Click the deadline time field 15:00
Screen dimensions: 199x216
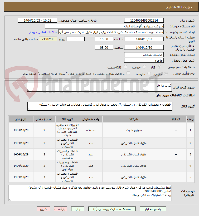coord(104,39)
